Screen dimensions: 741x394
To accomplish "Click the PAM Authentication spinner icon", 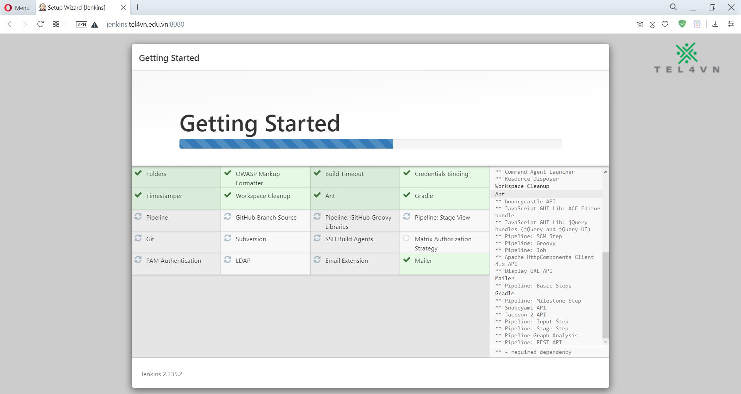I will coord(138,260).
